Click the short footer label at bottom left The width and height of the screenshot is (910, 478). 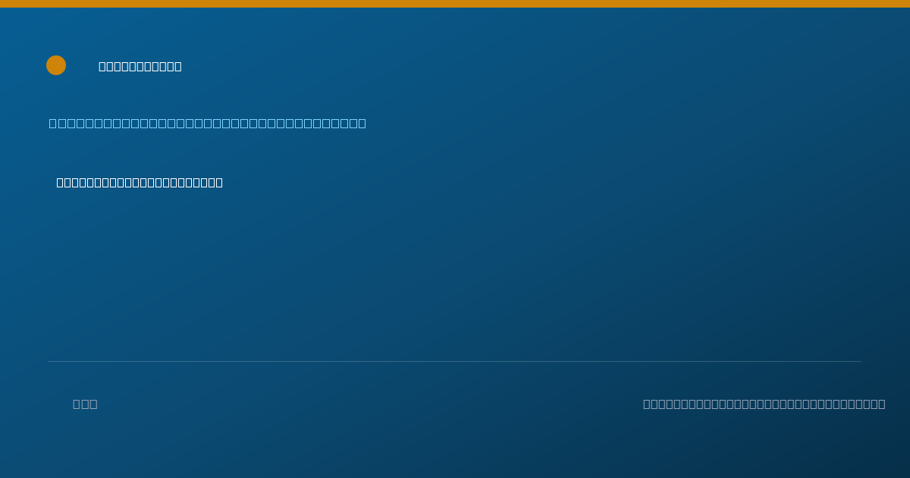[85, 404]
